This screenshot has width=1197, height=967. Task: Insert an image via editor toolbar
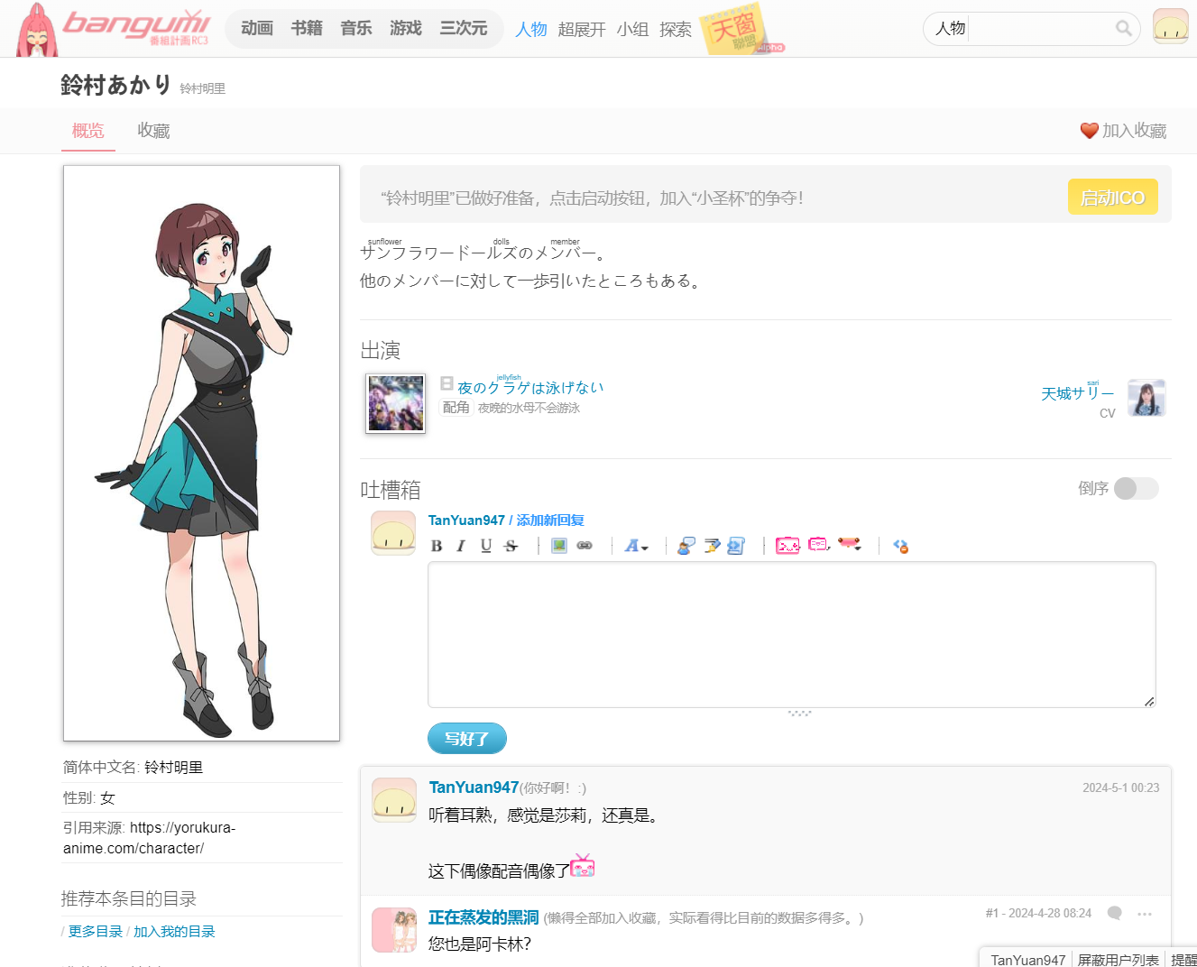559,546
